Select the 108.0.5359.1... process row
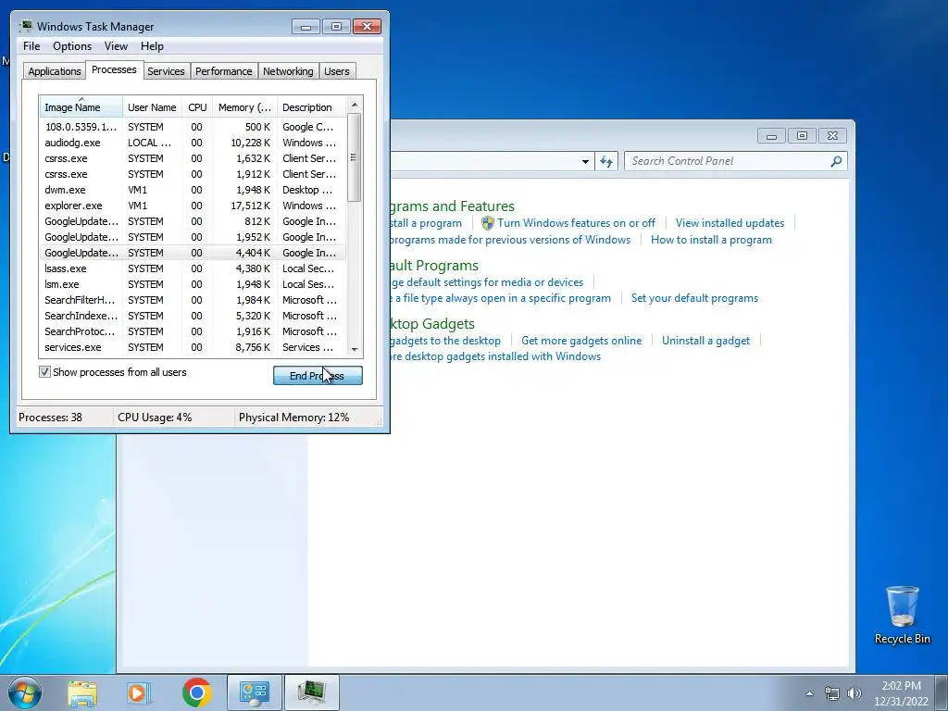The width and height of the screenshot is (948, 711). coord(193,127)
